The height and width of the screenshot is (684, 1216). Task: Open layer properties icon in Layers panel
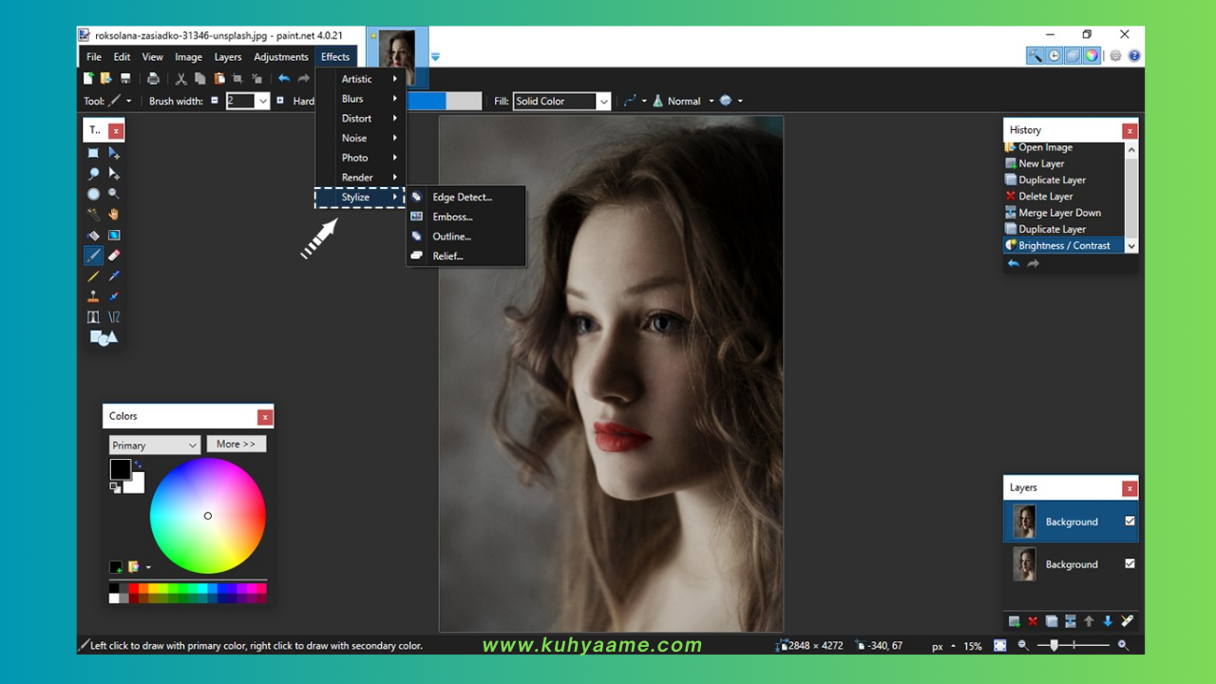pos(1127,621)
